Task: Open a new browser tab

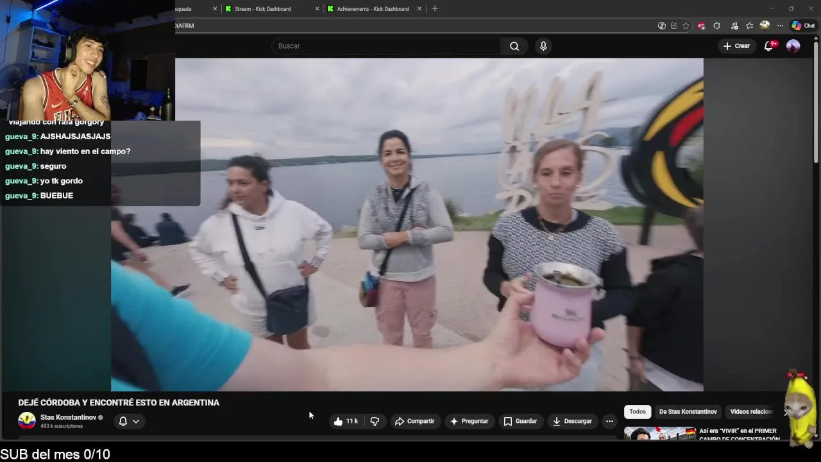Action: [x=435, y=9]
